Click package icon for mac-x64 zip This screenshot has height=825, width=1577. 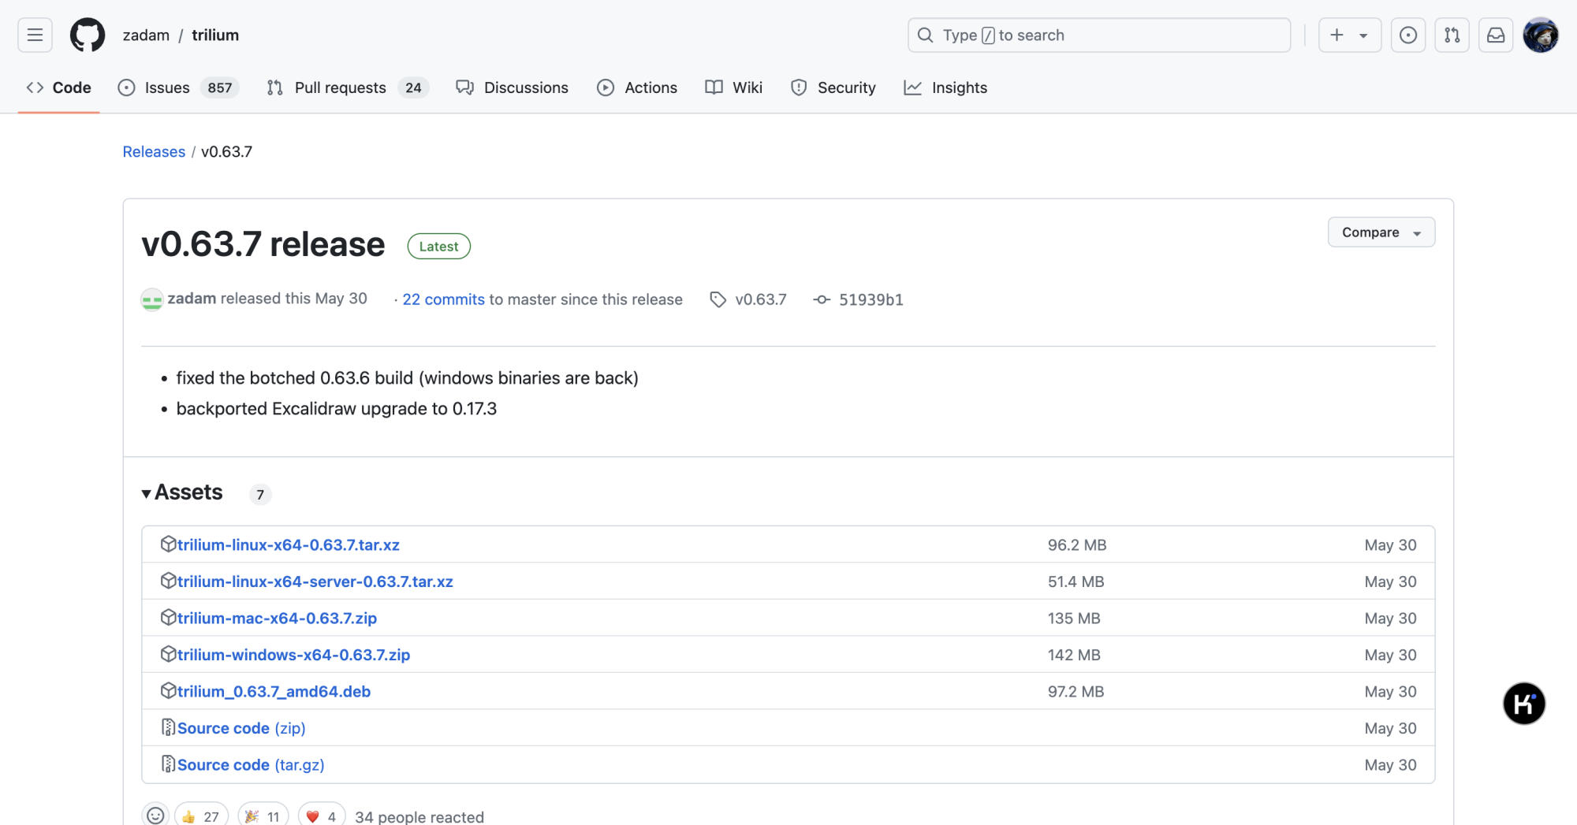[x=168, y=617]
